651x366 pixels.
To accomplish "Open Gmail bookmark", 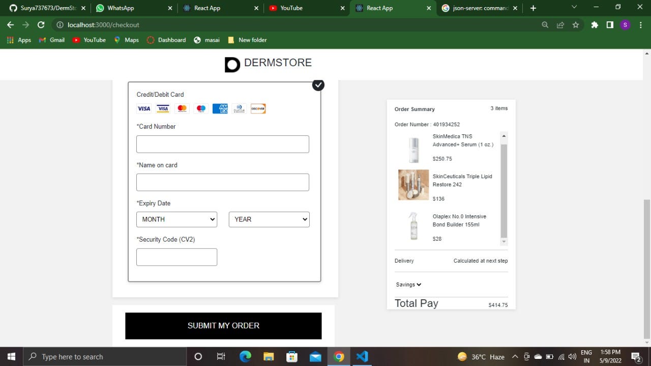I will pyautogui.click(x=52, y=40).
